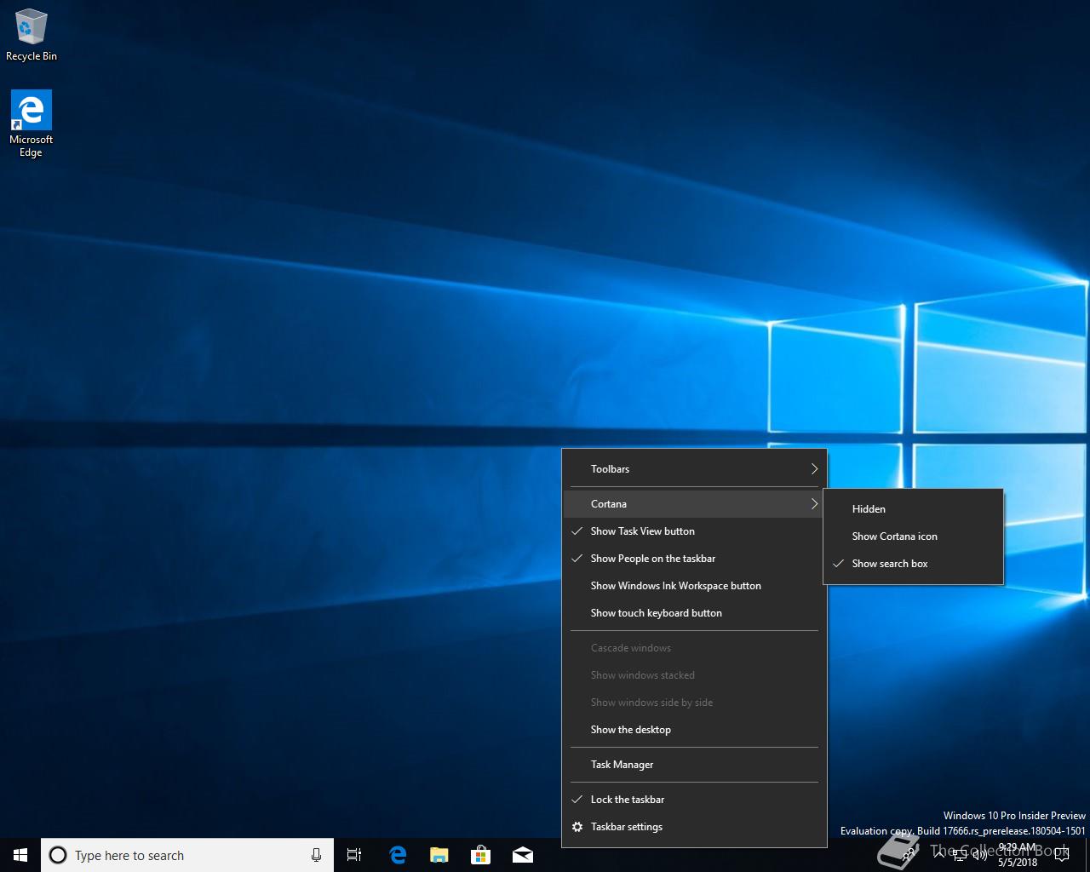Choose Hidden in the Cortana submenu
Image resolution: width=1090 pixels, height=872 pixels.
point(869,509)
